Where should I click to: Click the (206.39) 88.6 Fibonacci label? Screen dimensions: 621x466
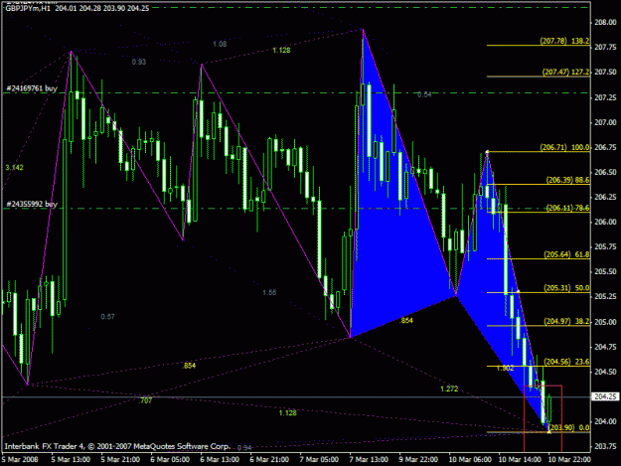567,180
